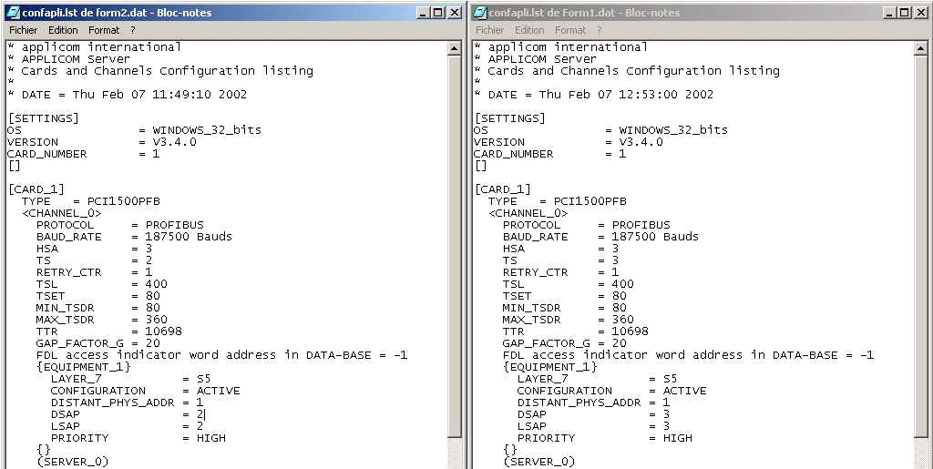This screenshot has height=469, width=933.
Task: Click PRIORITY = HIGH line in form2.dat
Action: click(138, 438)
